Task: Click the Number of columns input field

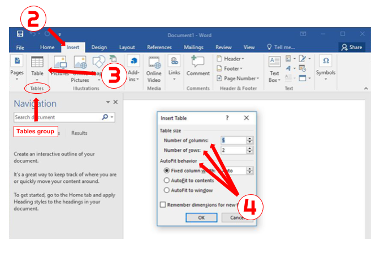Action: click(234, 141)
